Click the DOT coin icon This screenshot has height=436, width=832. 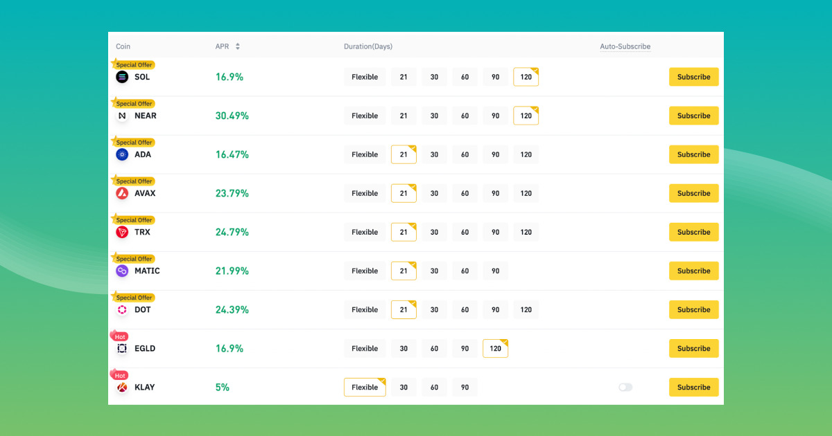coord(122,310)
